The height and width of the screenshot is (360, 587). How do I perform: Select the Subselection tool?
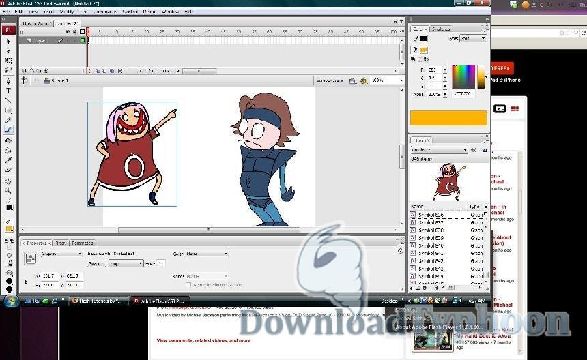pyautogui.click(x=9, y=50)
